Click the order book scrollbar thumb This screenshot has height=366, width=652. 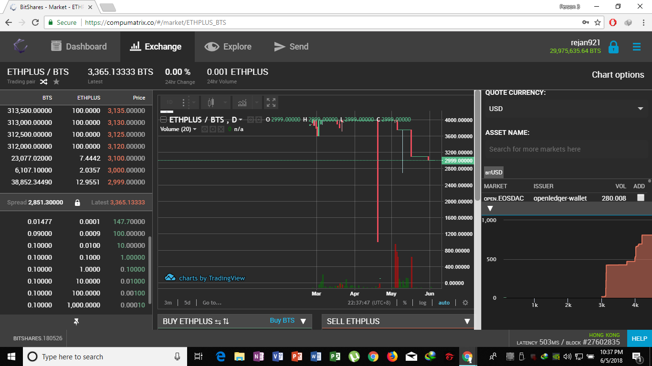pyautogui.click(x=150, y=270)
